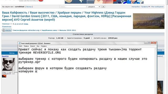This screenshot has width=168, height=94.
Task: Click the След. next page link
Action: (x=26, y=24)
